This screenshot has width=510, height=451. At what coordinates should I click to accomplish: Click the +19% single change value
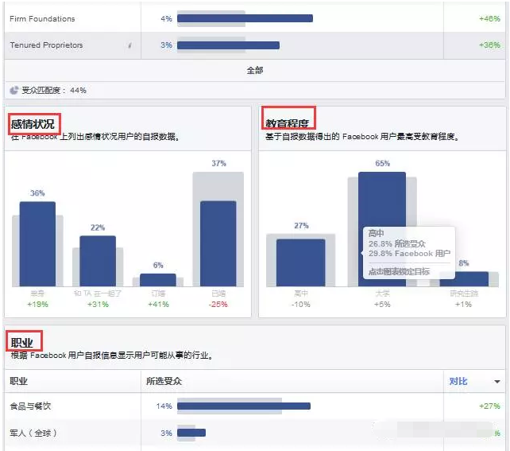[37, 304]
